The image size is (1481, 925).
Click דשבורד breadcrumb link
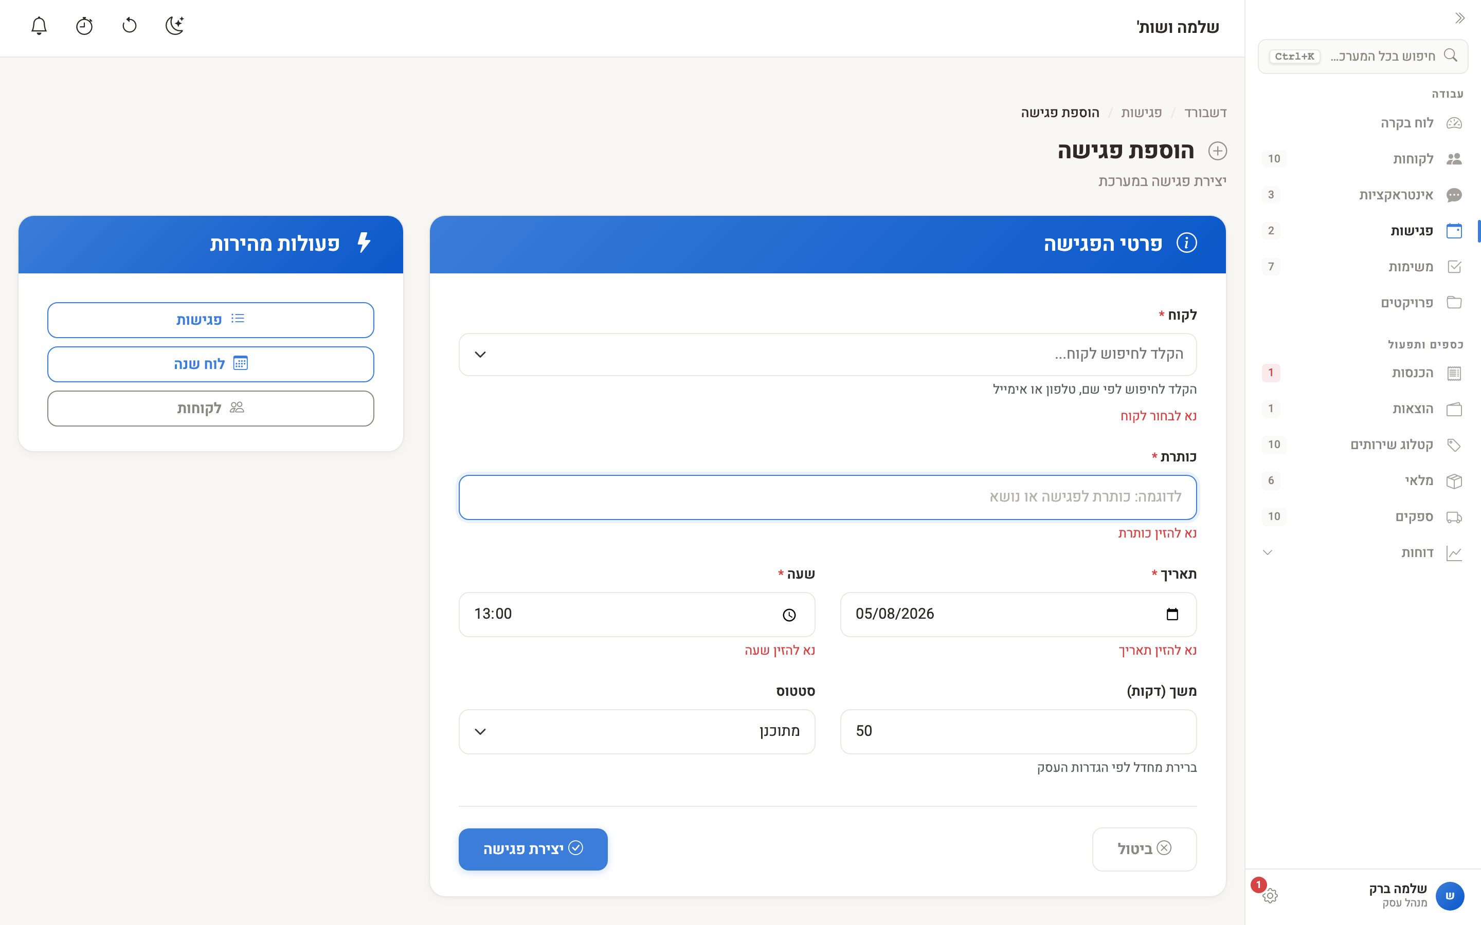click(x=1205, y=113)
